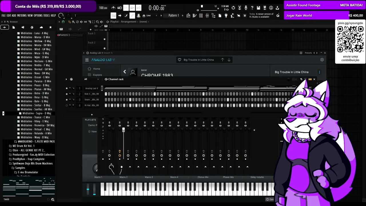Toggle first step of Kick row
This screenshot has height=206, width=366.
click(x=106, y=94)
